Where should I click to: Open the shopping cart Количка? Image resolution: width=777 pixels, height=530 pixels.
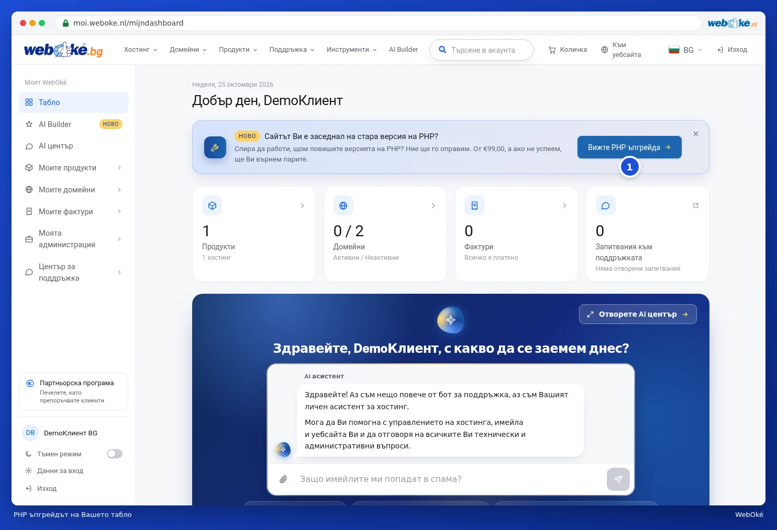tap(568, 50)
